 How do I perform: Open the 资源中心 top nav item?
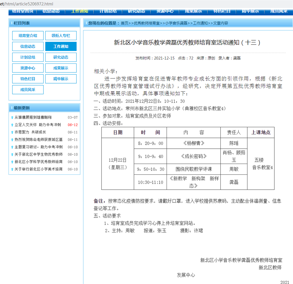coord(165,11)
